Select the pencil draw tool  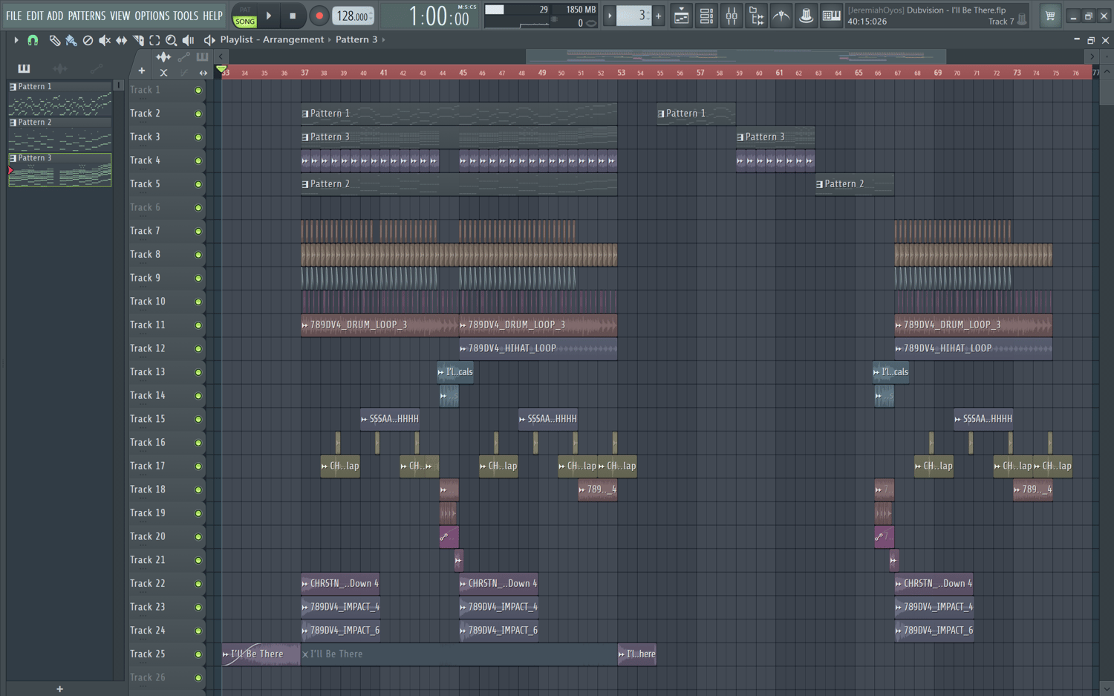(x=54, y=40)
